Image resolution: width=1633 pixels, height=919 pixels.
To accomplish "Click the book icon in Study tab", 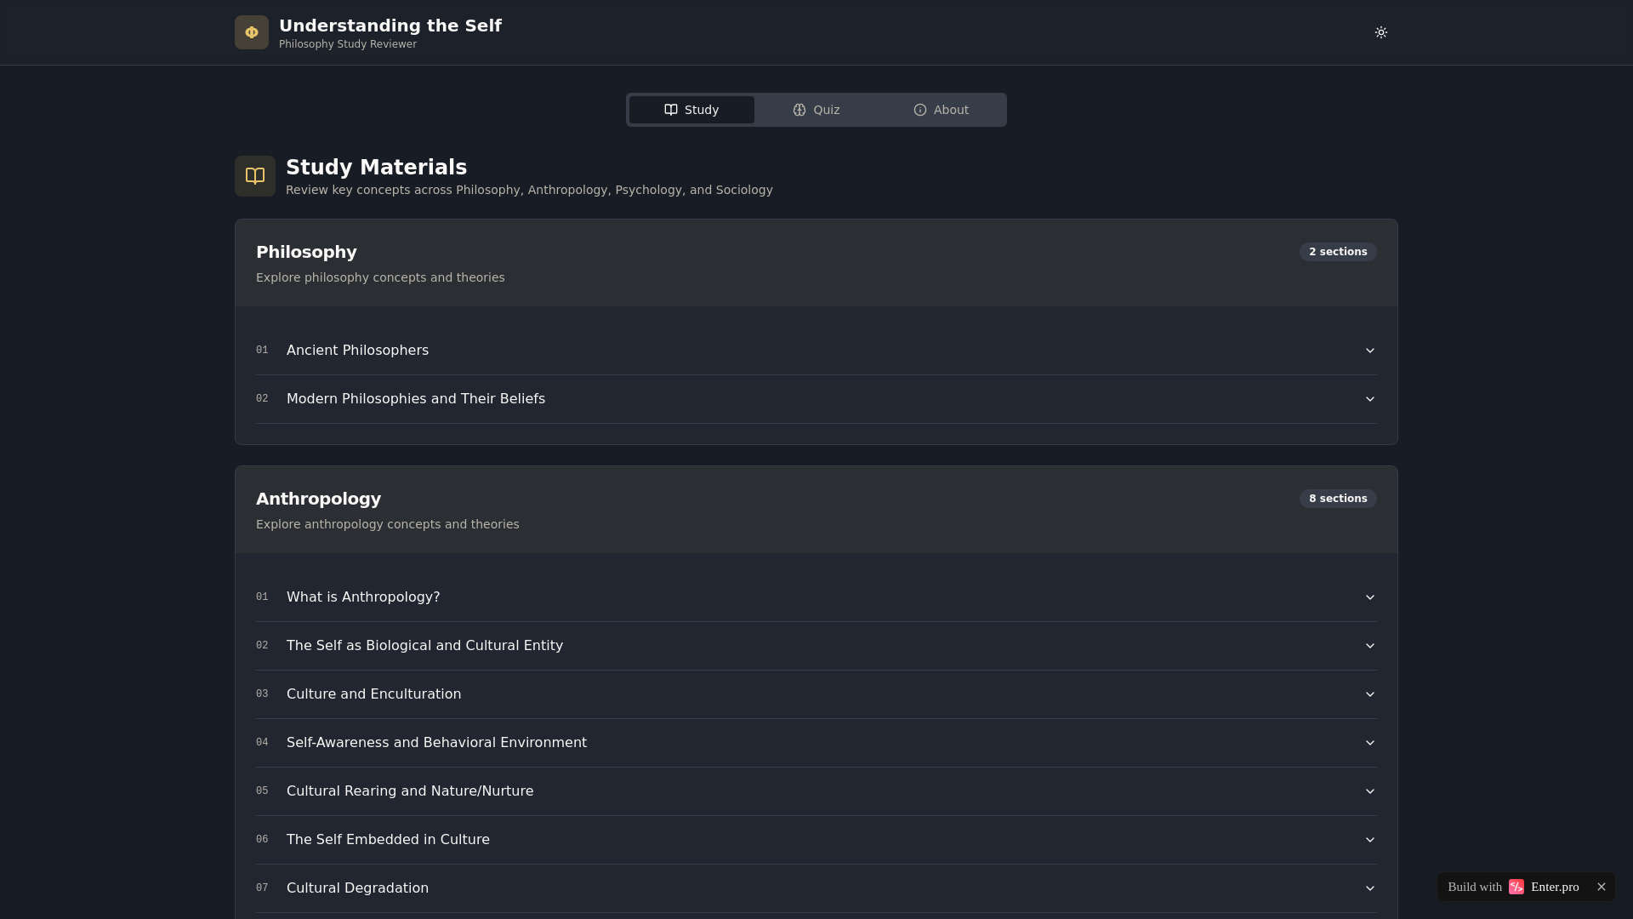I will tap(671, 110).
